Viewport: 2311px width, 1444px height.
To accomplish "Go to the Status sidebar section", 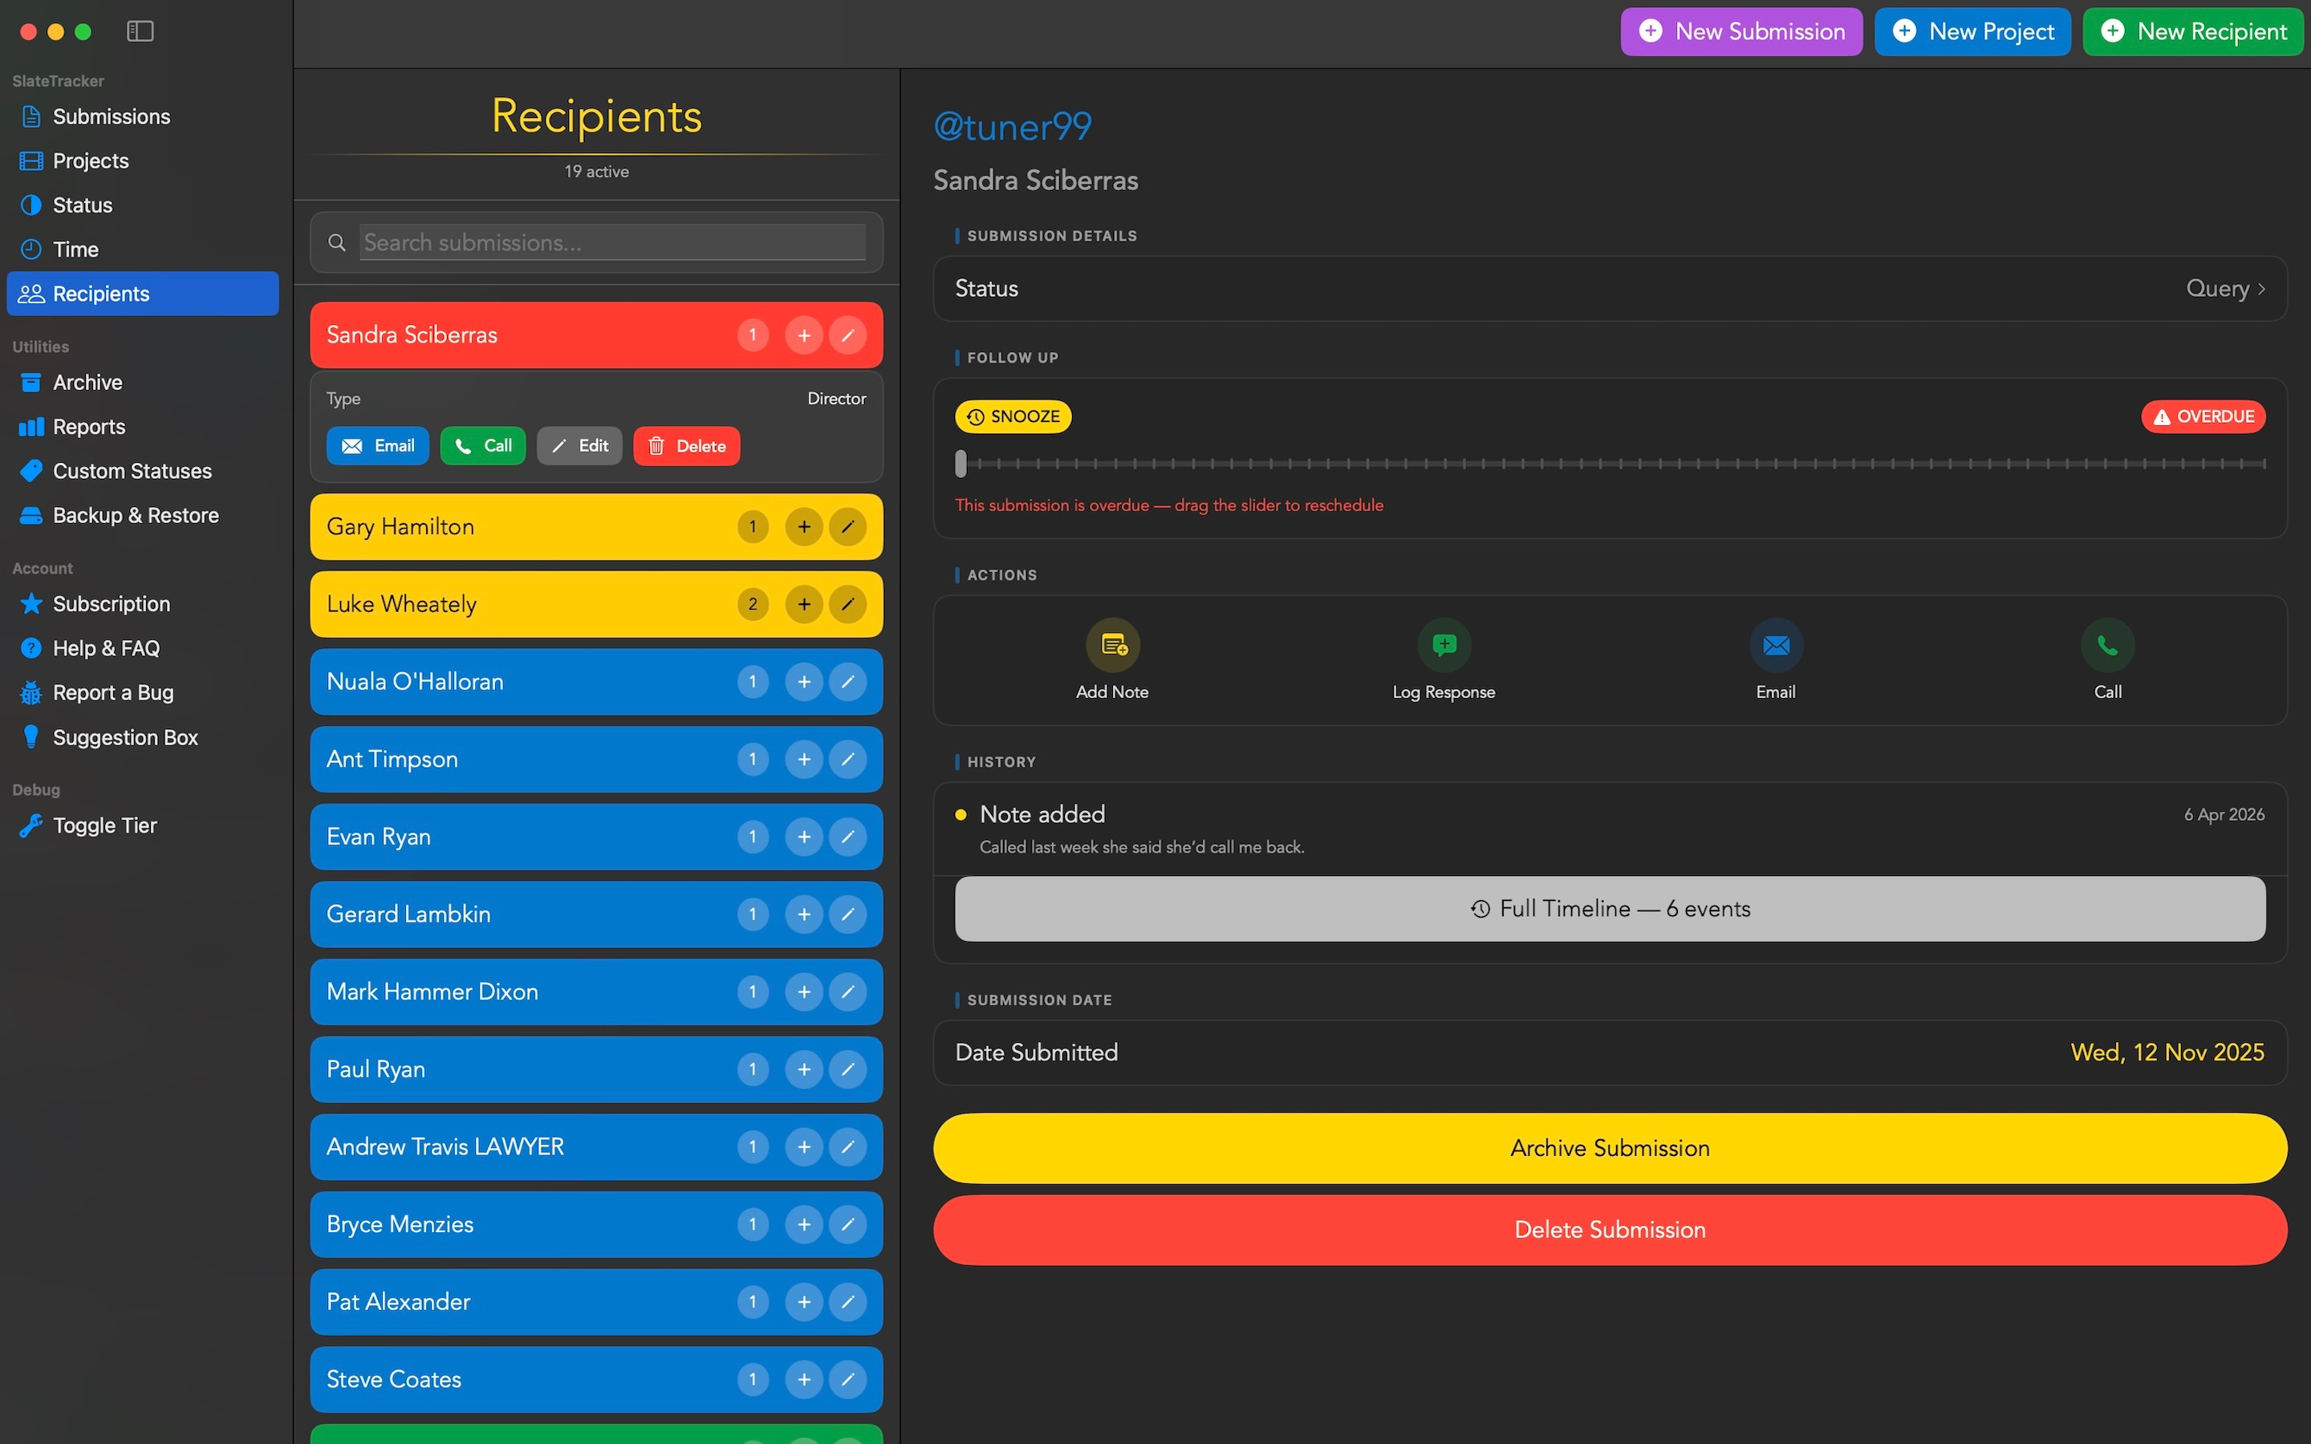I will [142, 205].
